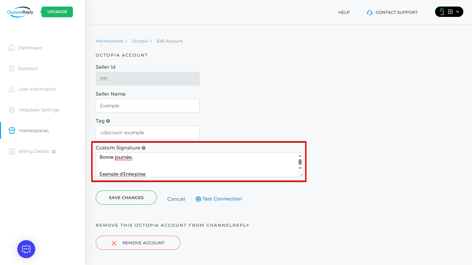Click the Billing Details receipt icon

12,151
